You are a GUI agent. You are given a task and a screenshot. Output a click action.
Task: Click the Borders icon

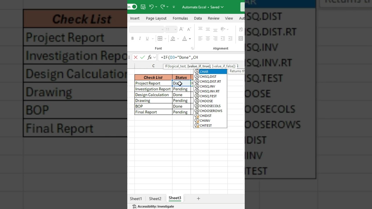tap(160, 39)
